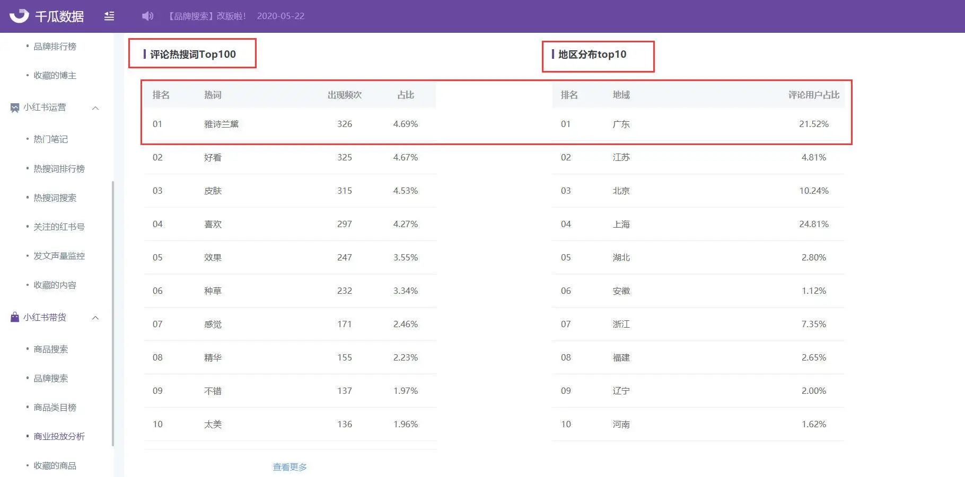The height and width of the screenshot is (477, 965).
Task: Open 发文声量监控 menu item
Action: [59, 256]
